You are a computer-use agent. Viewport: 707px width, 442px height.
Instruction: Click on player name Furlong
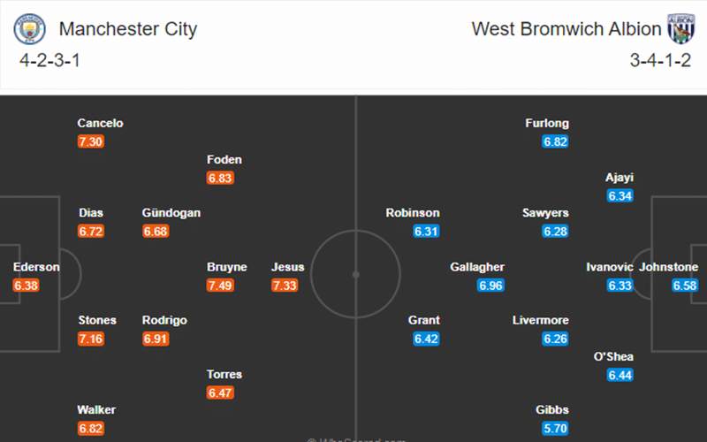tap(547, 123)
